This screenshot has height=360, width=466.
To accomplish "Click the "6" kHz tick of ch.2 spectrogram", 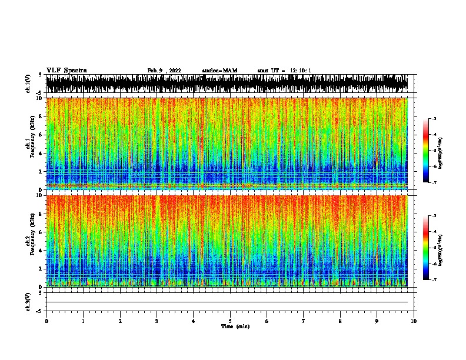I will (41, 232).
